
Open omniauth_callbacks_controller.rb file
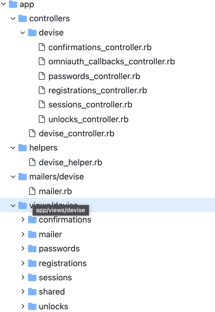(x=111, y=62)
